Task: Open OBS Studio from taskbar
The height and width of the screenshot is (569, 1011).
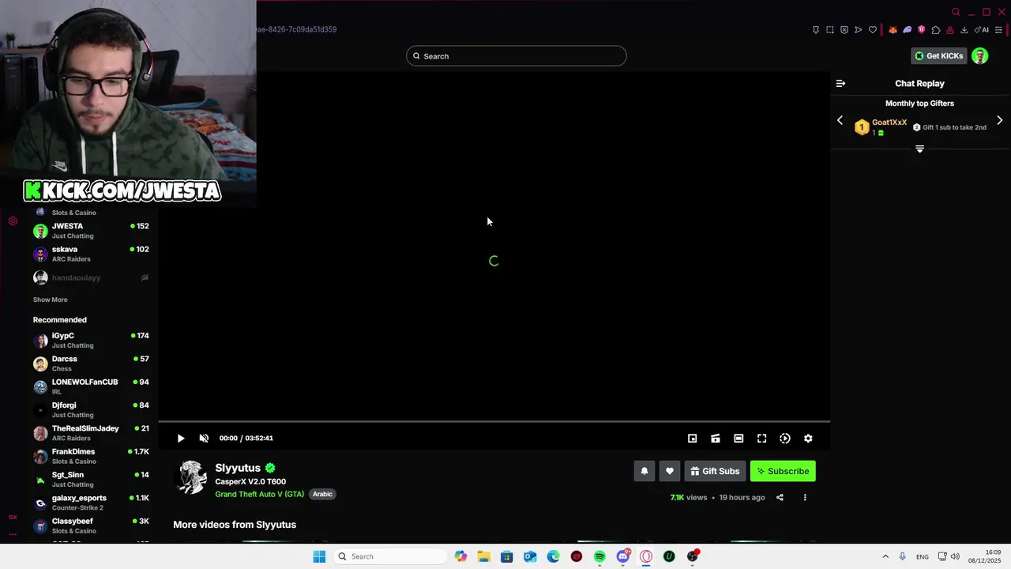Action: coord(693,556)
